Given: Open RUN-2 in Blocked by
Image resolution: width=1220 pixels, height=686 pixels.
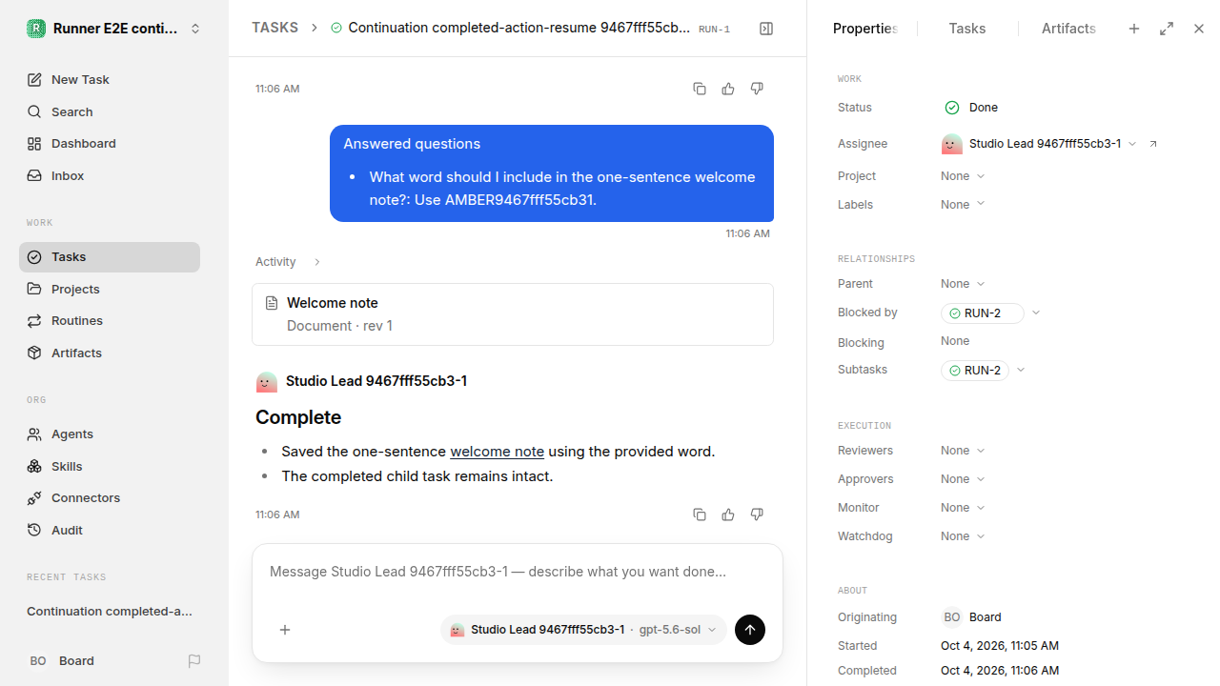Looking at the screenshot, I should point(982,313).
